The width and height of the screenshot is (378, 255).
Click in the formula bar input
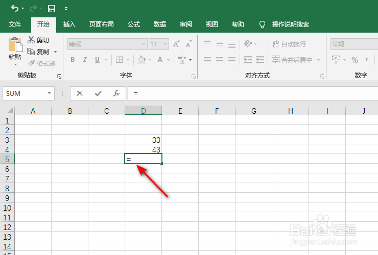(x=253, y=93)
